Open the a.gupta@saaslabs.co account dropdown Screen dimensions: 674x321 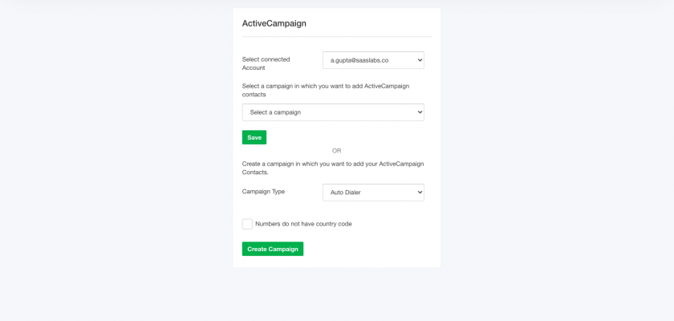coord(373,60)
